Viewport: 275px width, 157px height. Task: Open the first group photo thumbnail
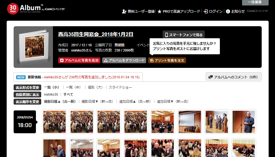point(55,122)
